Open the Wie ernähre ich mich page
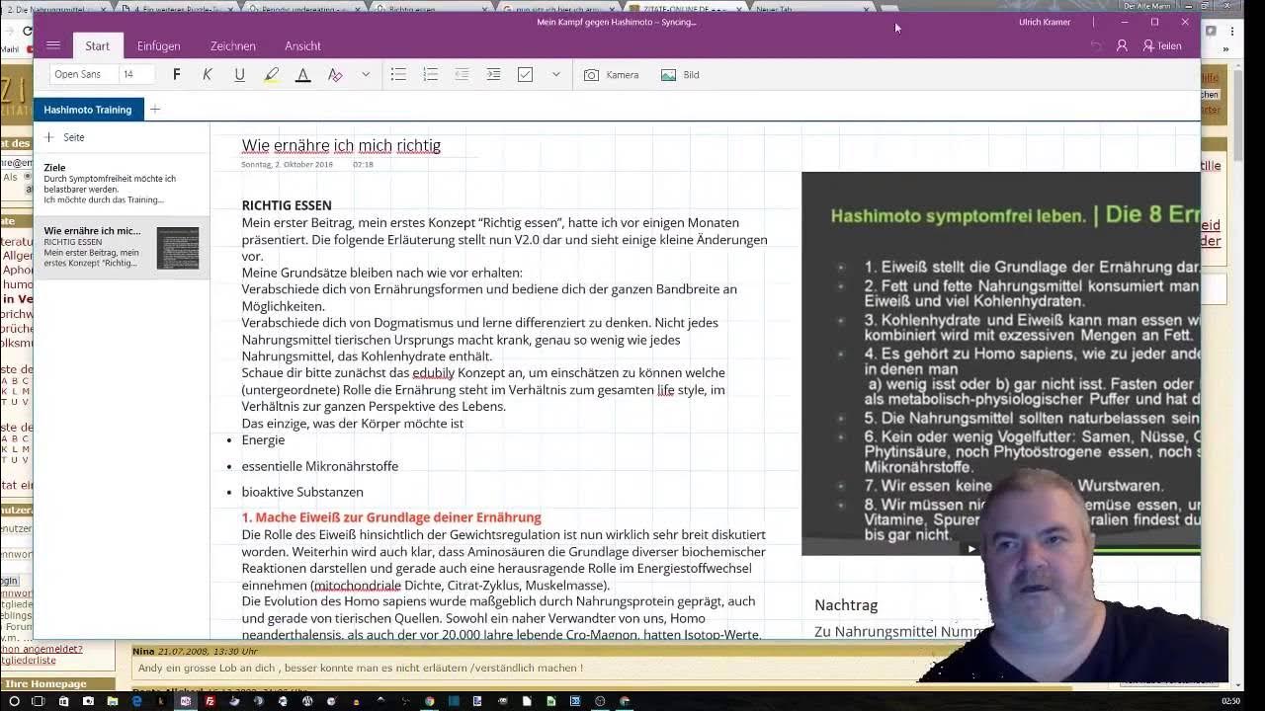Screen dimensions: 1265x711 tap(121, 247)
